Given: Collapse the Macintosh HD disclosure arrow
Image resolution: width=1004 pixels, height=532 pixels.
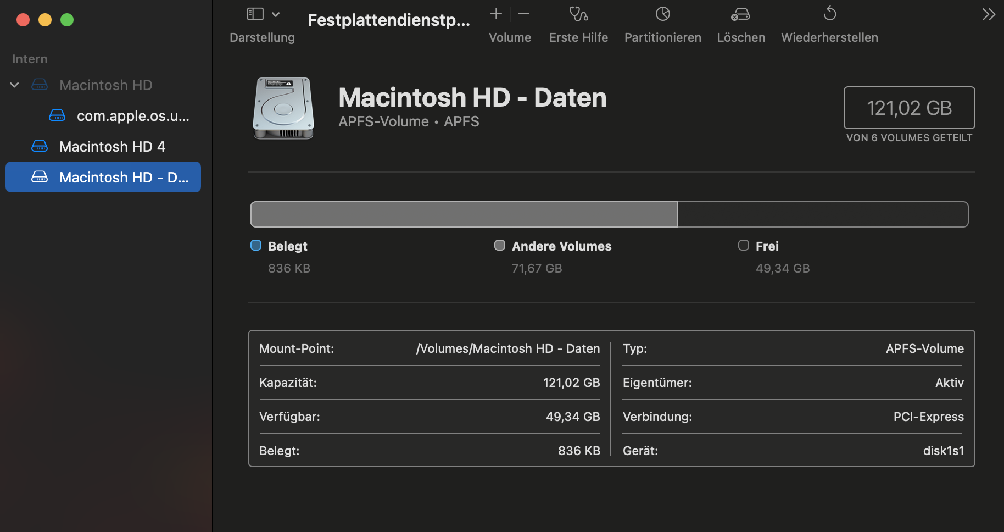Looking at the screenshot, I should (15, 85).
